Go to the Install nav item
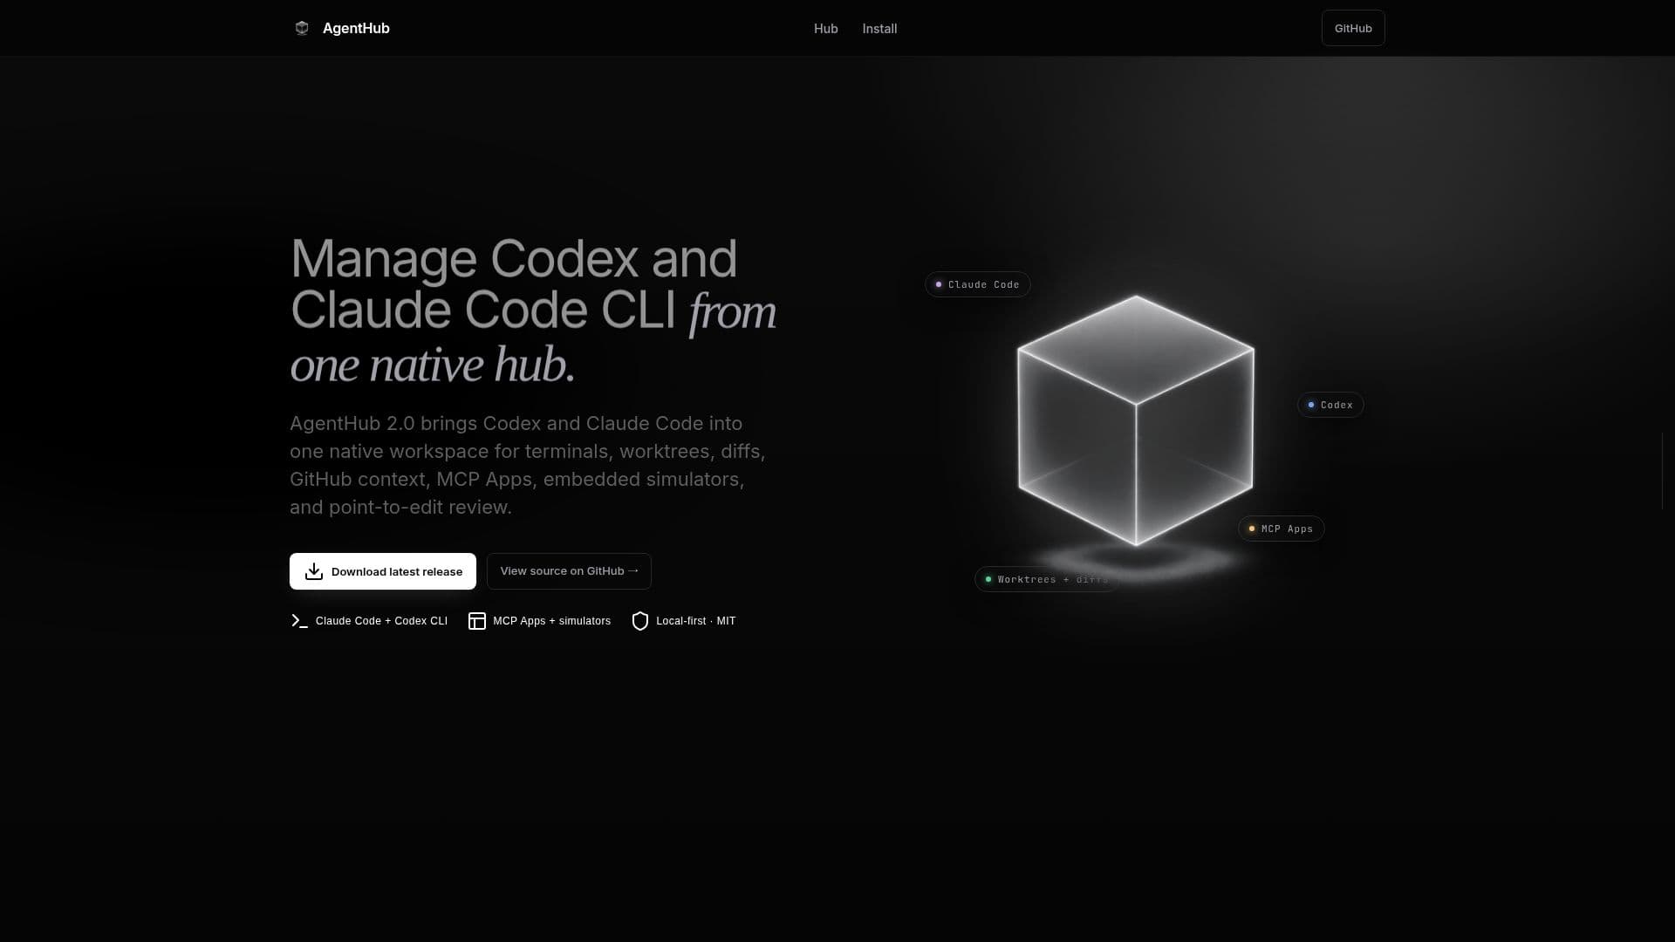Image resolution: width=1675 pixels, height=942 pixels. 879,29
